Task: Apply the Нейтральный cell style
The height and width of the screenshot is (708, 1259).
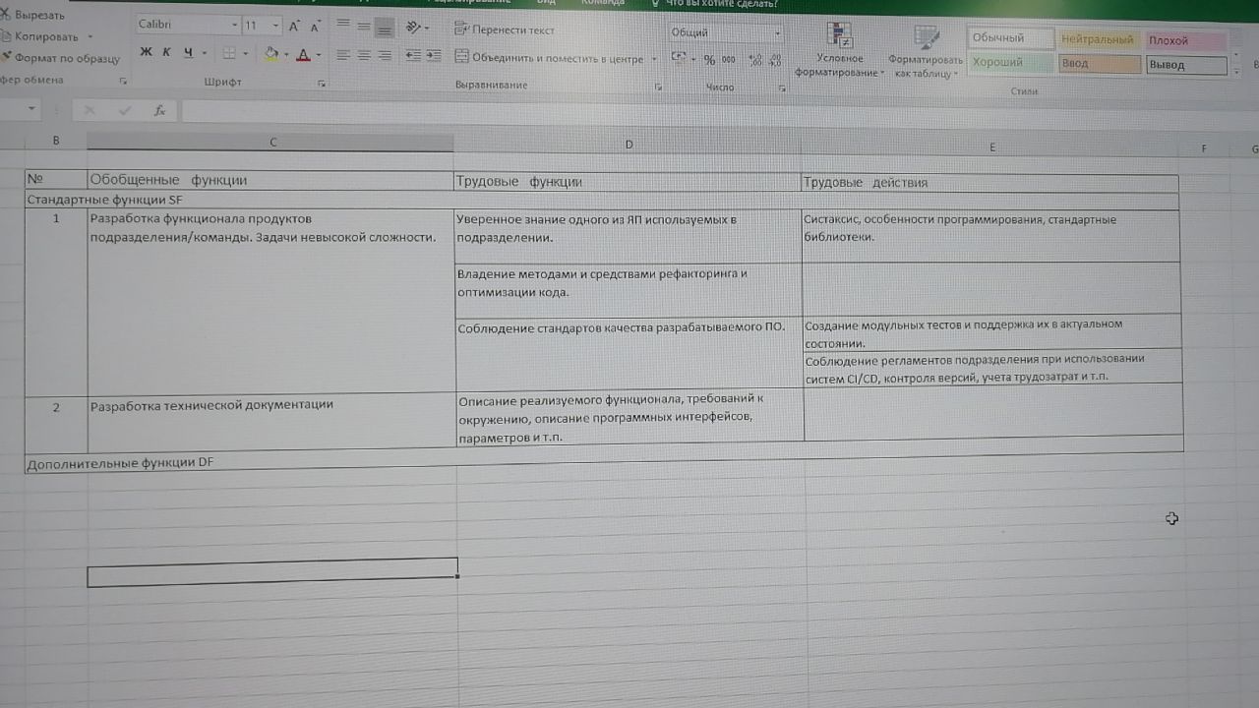Action: click(x=1100, y=40)
